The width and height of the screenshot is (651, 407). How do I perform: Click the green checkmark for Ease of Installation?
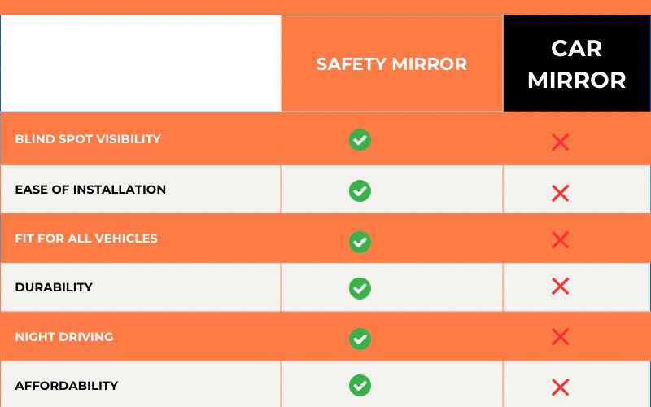coord(360,190)
